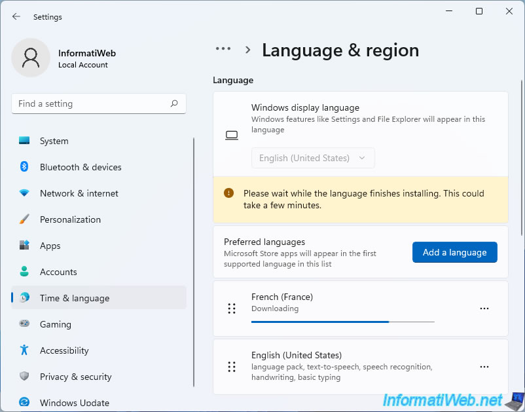This screenshot has height=412, width=525.
Task: Open the System settings section
Action: [x=54, y=141]
